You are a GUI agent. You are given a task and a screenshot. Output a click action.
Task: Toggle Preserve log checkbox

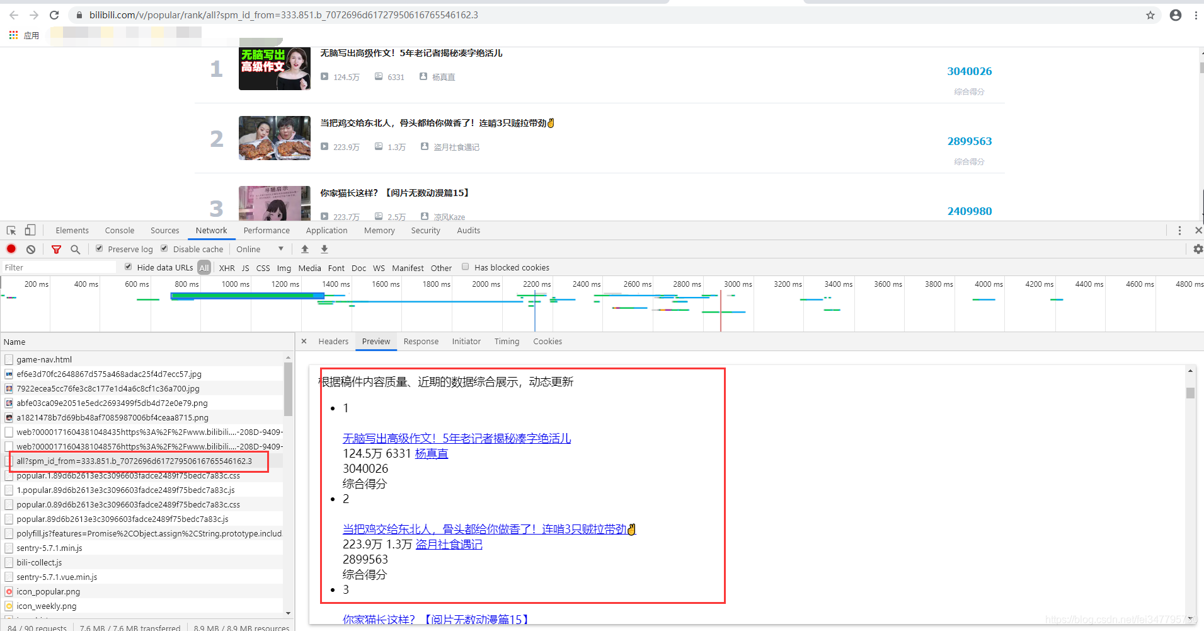tap(99, 248)
